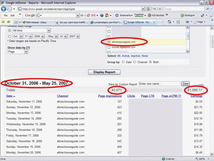Open the start year 2006 dropdown
Image resolution: width=214 pixels, height=161 pixels.
coord(43,36)
